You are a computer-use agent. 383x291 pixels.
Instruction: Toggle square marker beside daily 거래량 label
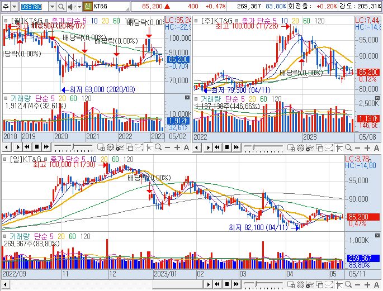pos(5,236)
